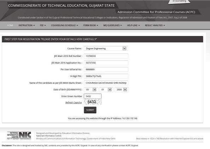Click the SUBMIT button
210x149 pixels.
(90, 110)
